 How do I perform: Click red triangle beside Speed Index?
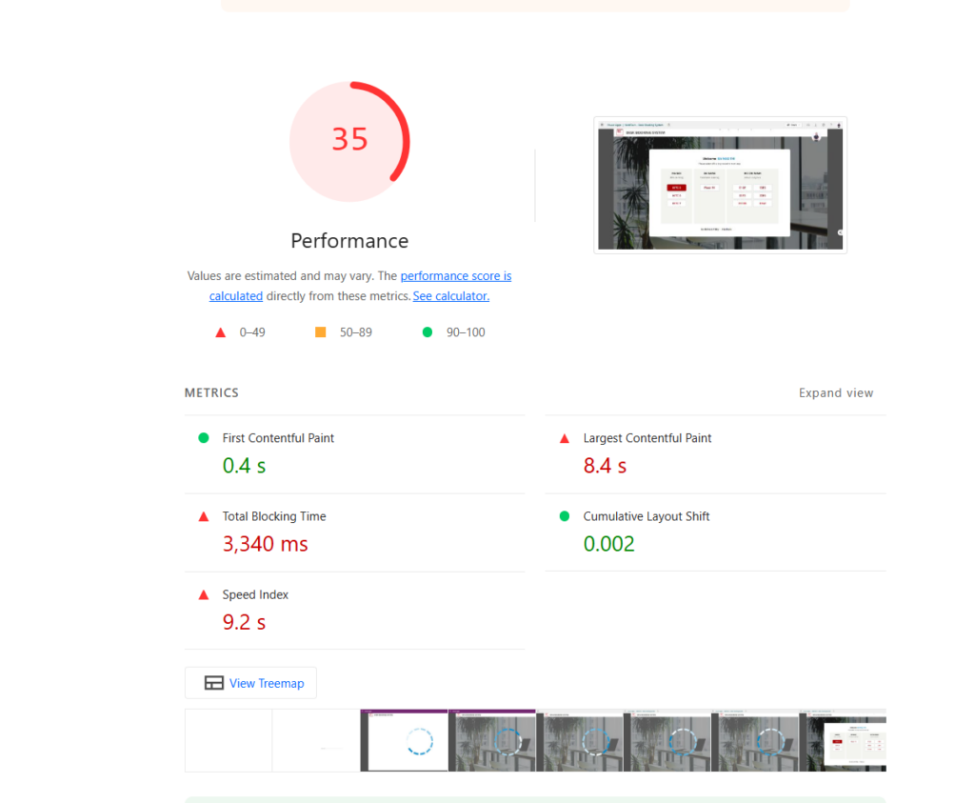click(x=203, y=594)
